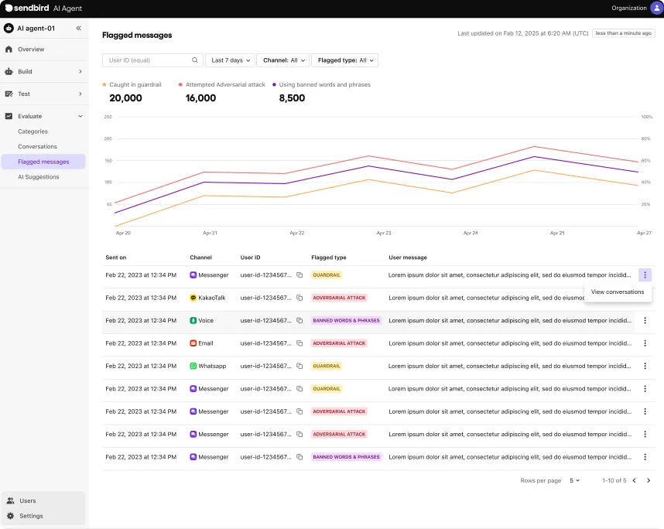This screenshot has height=529, width=664.
Task: Copy the user ID in Messenger row
Action: (299, 275)
